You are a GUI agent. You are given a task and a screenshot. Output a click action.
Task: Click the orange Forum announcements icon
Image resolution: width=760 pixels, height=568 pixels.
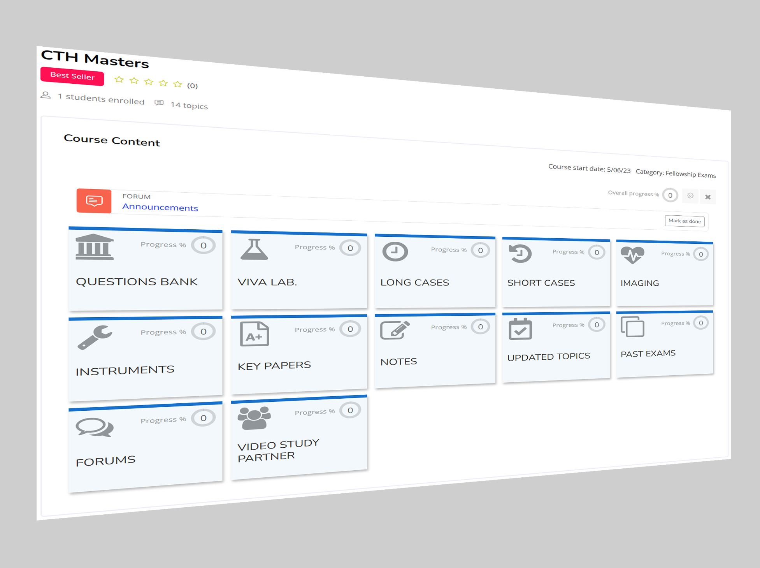pyautogui.click(x=94, y=201)
